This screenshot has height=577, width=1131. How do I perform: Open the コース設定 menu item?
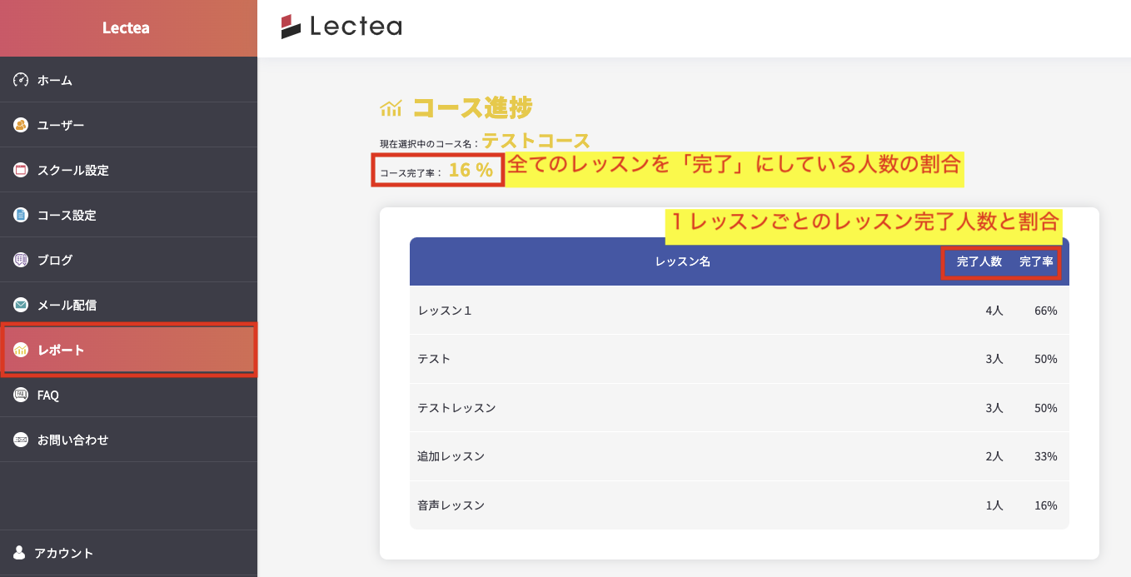pos(67,215)
